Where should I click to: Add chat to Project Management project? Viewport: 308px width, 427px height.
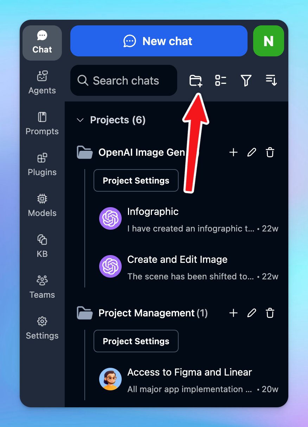[233, 313]
